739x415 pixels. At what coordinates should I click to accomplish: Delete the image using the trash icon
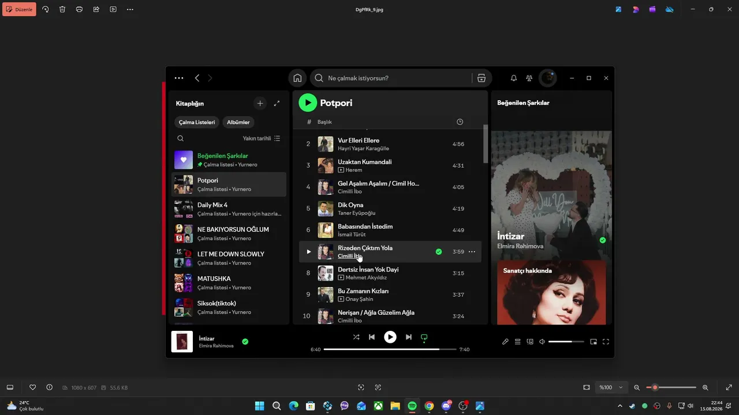pos(62,9)
